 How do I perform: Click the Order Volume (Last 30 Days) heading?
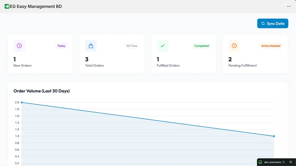pyautogui.click(x=41, y=91)
